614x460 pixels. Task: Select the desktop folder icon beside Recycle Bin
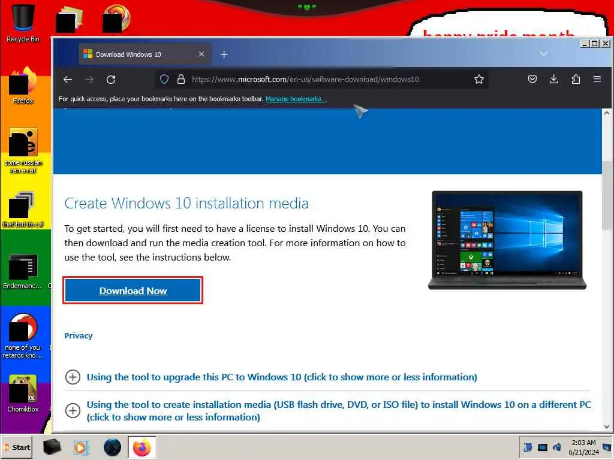70,19
